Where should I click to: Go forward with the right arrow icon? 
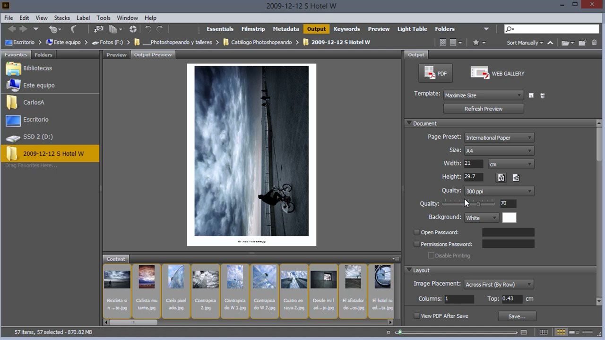tap(23, 29)
